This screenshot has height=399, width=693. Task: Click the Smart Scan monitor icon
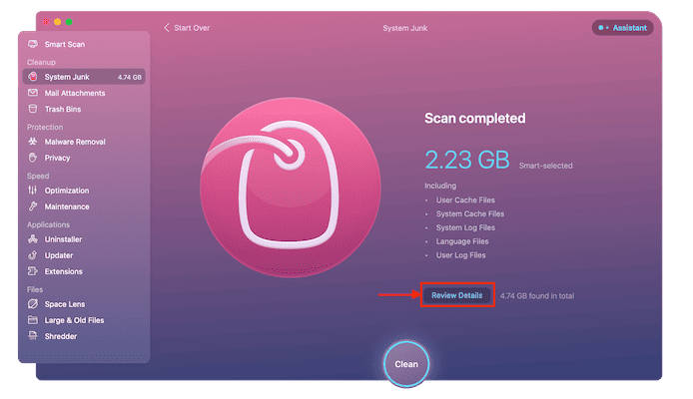tap(33, 44)
